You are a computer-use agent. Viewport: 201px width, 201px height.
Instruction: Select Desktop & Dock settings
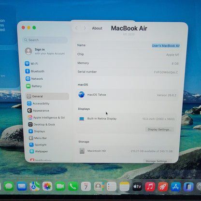click(x=42, y=125)
